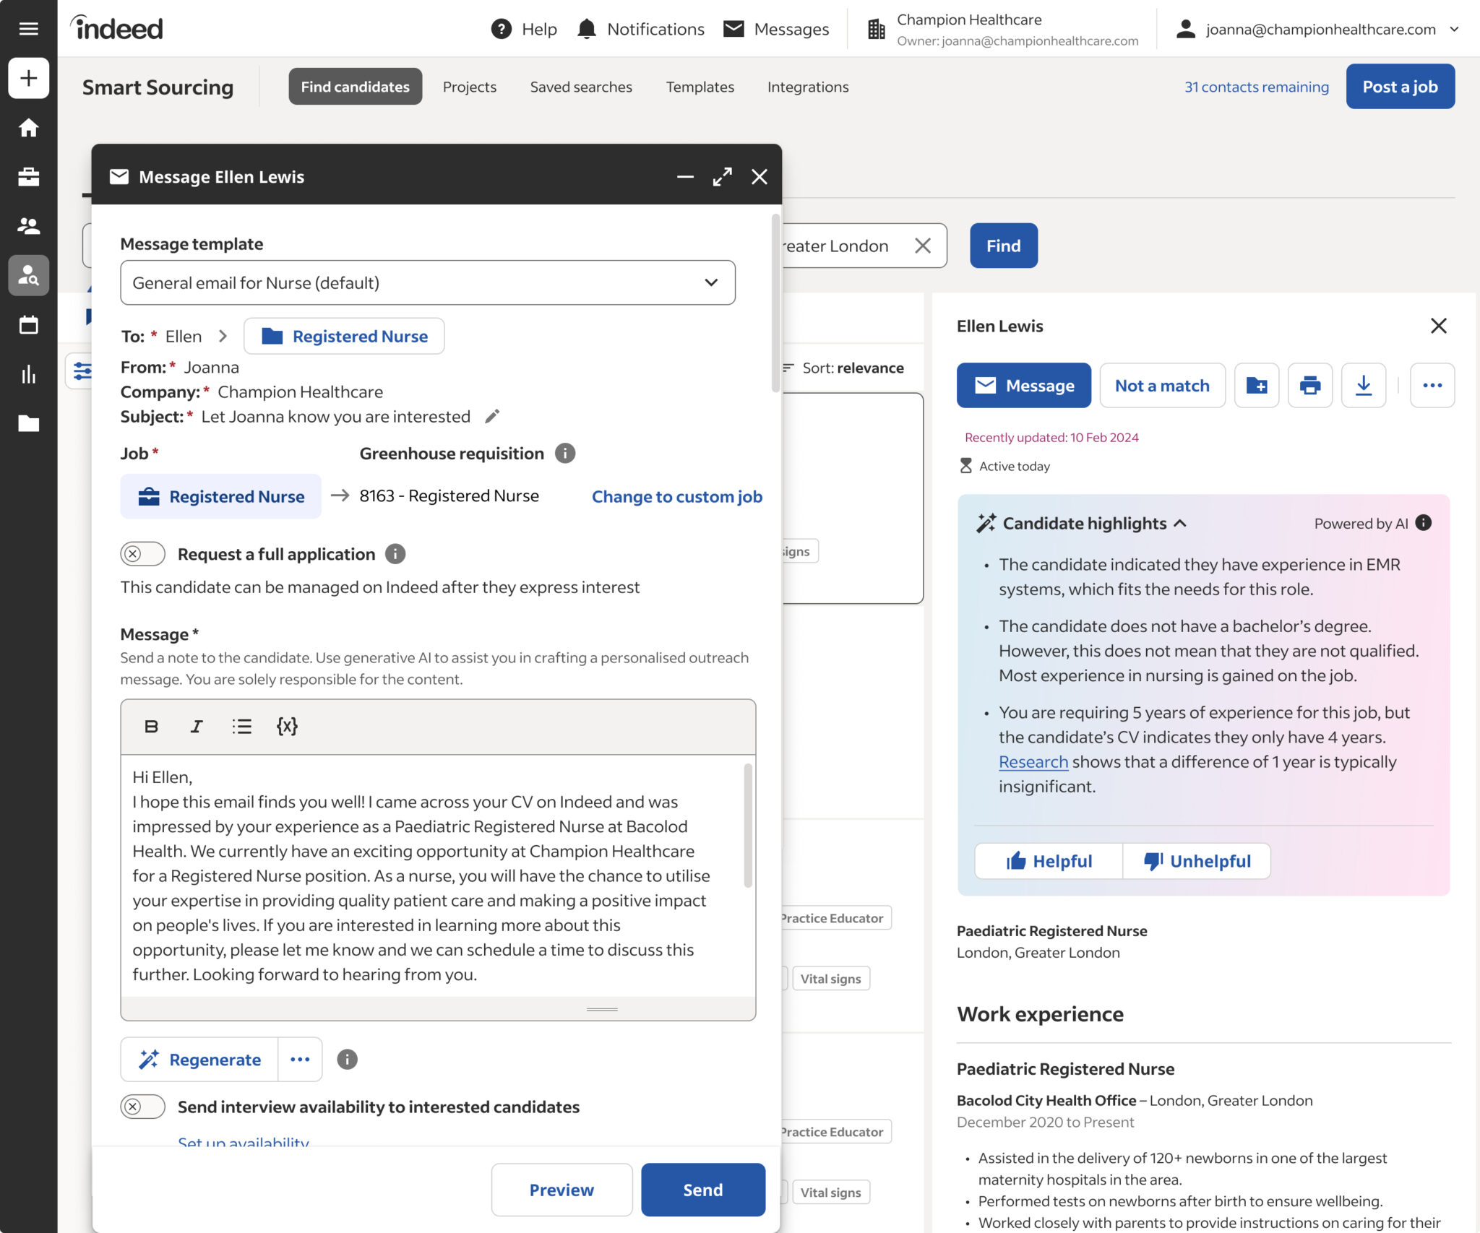Download Ellen Lewis's CV

1364,385
